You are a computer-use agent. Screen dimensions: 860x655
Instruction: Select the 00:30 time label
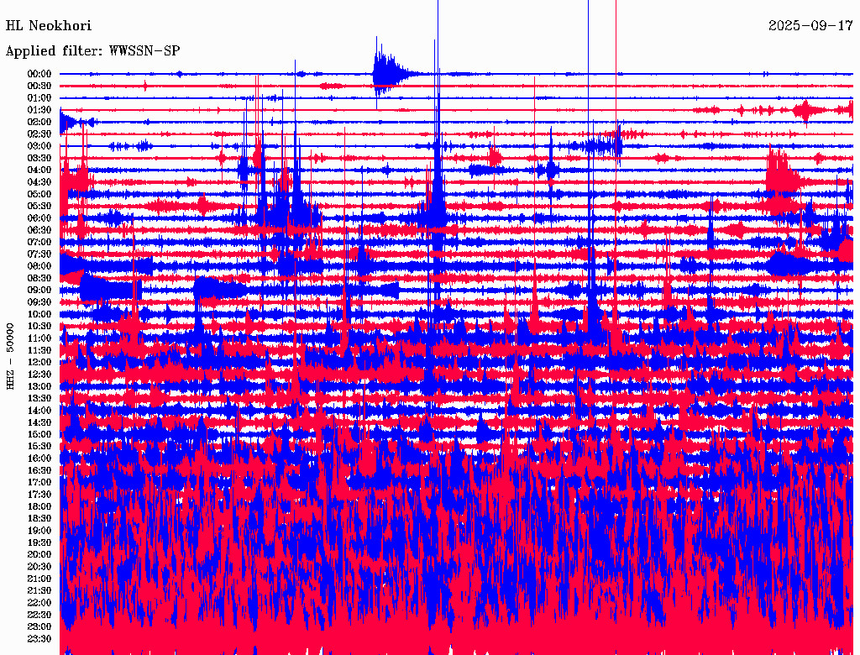point(39,86)
